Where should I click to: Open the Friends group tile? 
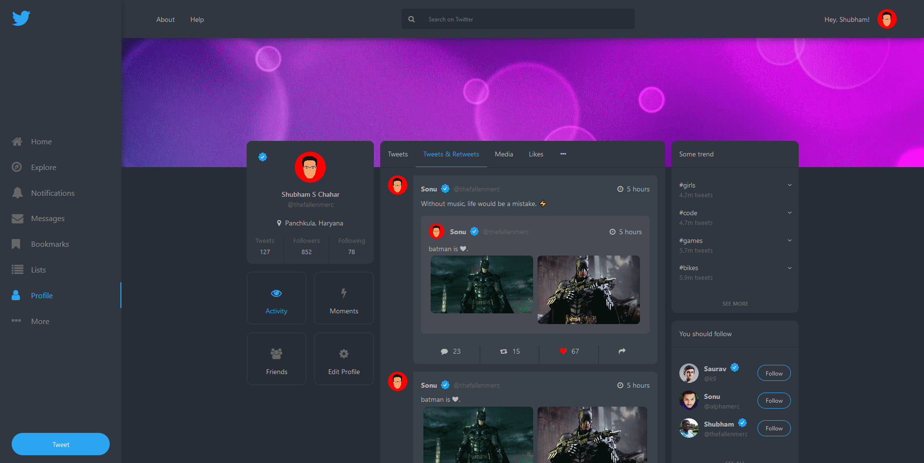[276, 359]
